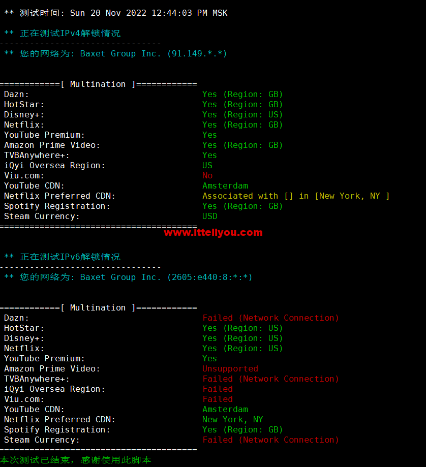Click the IPv6 YouTube CDN value "Amsterdam"
The height and width of the screenshot is (467, 426).
tap(225, 409)
